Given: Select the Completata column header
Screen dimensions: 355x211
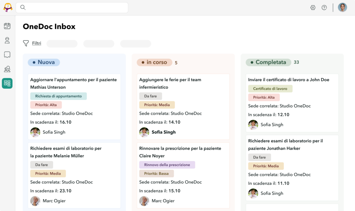Looking at the screenshot, I should pos(268,62).
